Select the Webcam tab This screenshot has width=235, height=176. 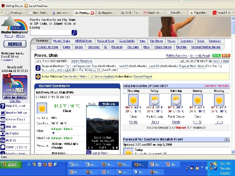109,104
